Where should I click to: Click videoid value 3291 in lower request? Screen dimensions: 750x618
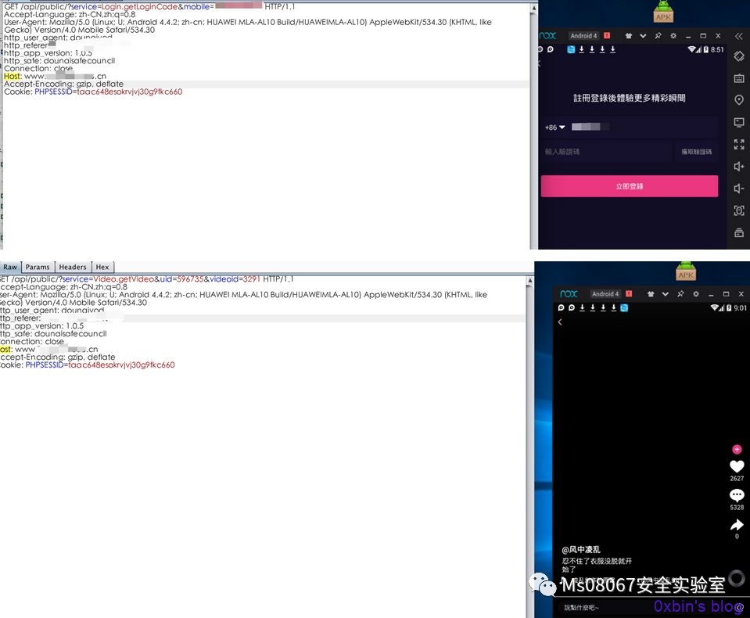(252, 278)
